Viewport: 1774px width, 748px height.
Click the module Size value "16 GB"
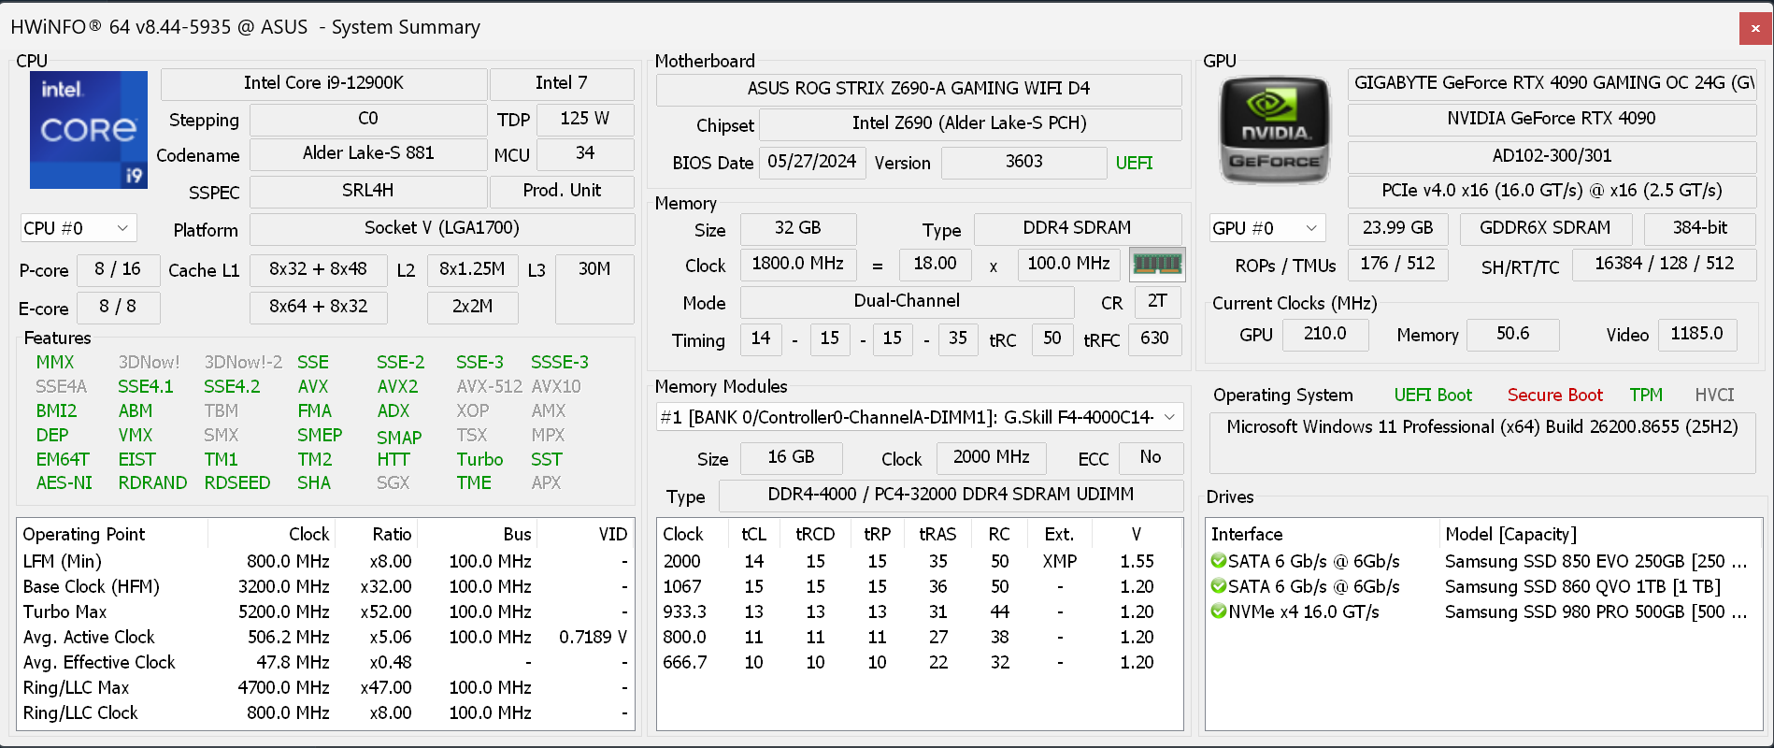pos(791,457)
